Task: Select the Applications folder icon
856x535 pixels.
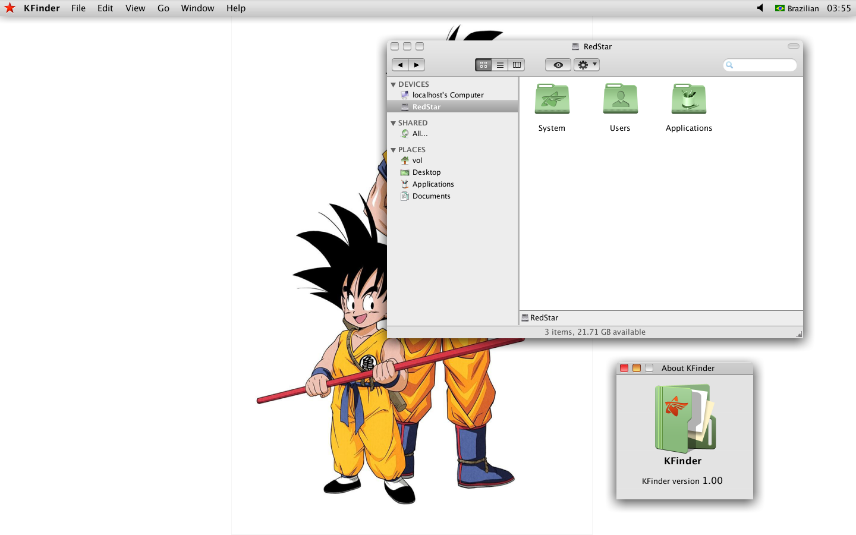Action: (689, 99)
